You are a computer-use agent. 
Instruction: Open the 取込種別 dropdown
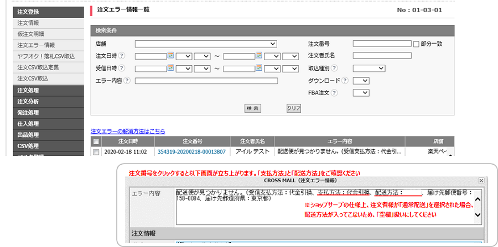(369, 68)
